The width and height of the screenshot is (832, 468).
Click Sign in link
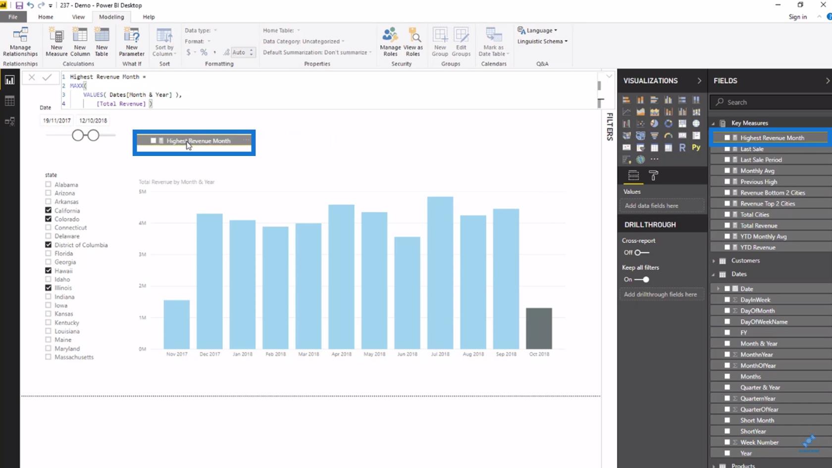(x=797, y=17)
